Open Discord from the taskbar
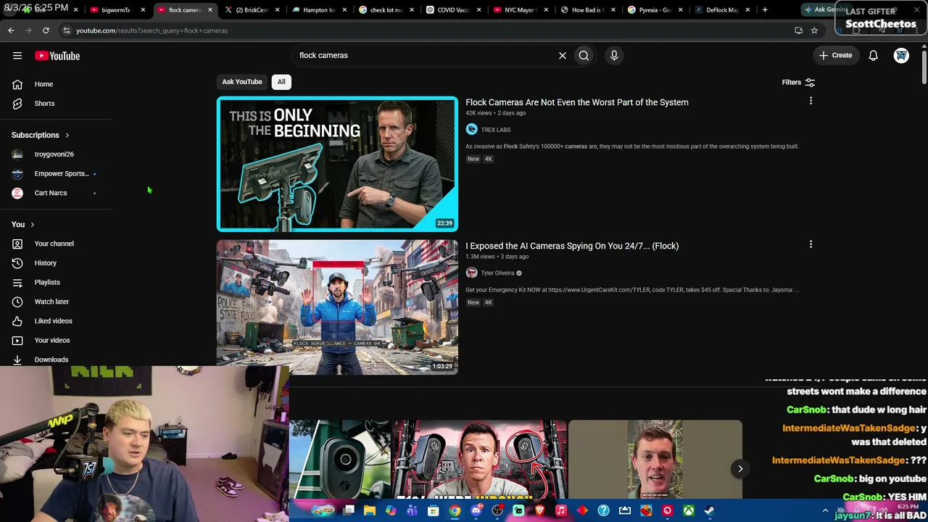 476,511
